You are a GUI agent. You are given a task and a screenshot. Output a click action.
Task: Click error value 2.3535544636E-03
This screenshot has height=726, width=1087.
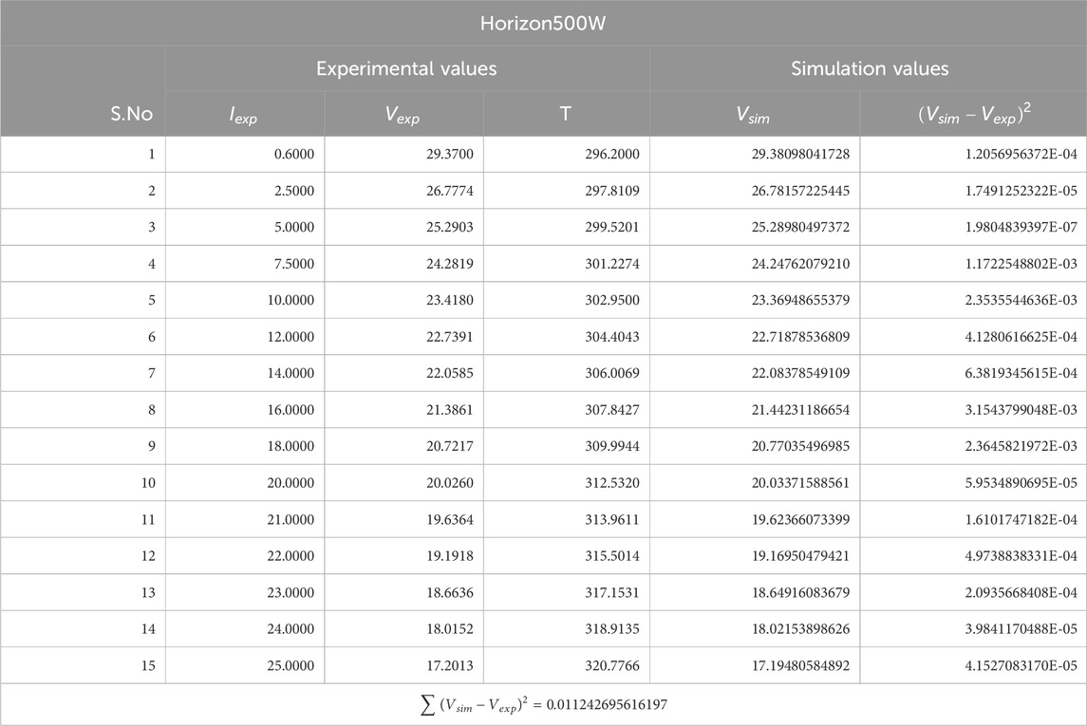pos(1021,300)
